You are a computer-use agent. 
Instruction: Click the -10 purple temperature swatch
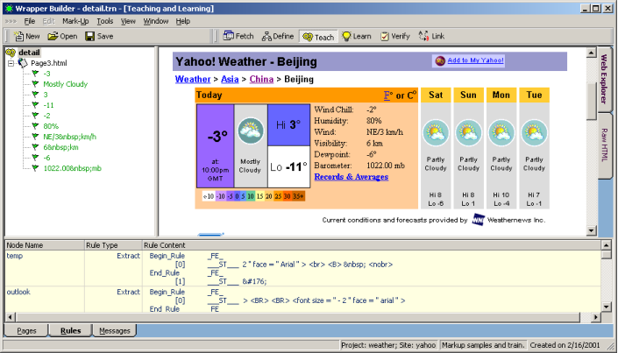coord(220,196)
